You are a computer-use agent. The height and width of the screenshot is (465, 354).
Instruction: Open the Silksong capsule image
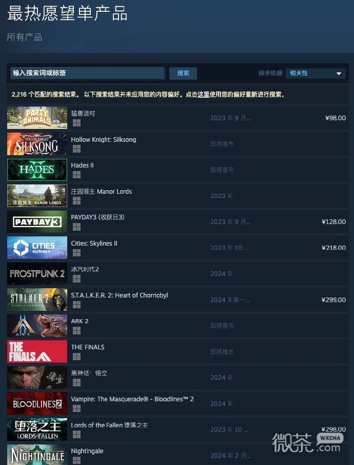[x=37, y=144]
